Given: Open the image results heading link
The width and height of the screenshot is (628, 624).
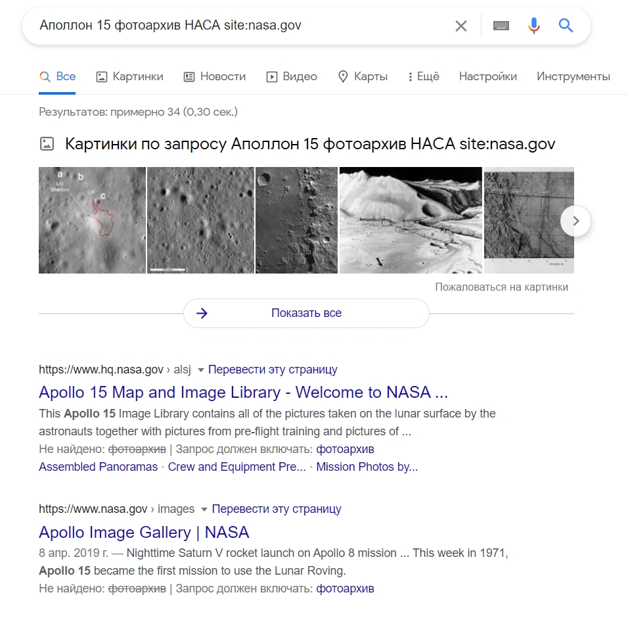Looking at the screenshot, I should [x=310, y=144].
